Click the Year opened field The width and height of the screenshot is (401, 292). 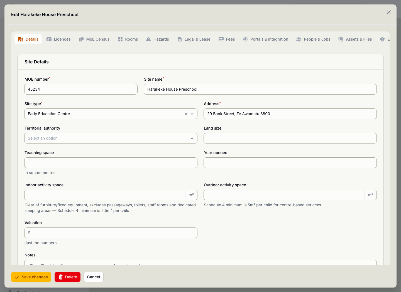tap(290, 163)
